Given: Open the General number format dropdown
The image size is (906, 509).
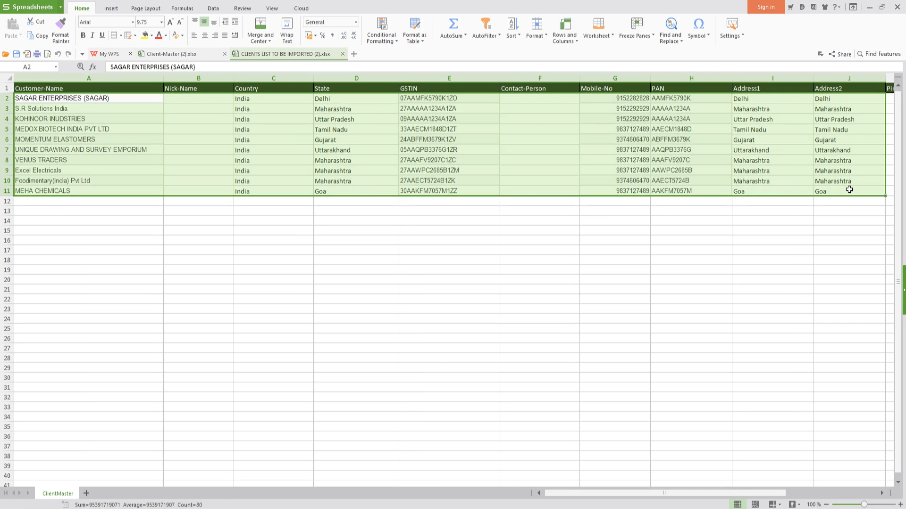Looking at the screenshot, I should (x=356, y=22).
